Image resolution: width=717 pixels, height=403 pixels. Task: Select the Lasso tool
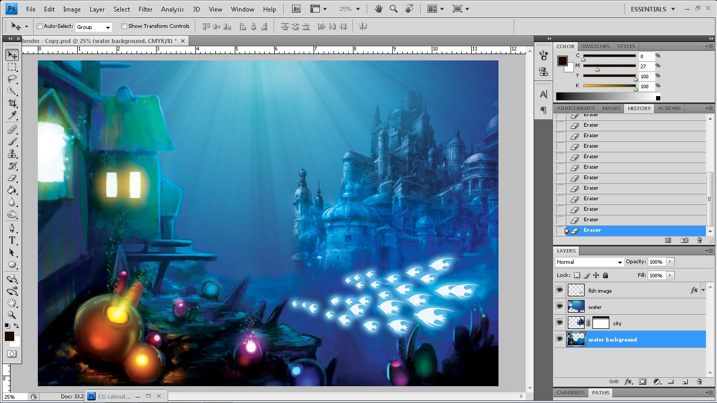click(x=12, y=79)
